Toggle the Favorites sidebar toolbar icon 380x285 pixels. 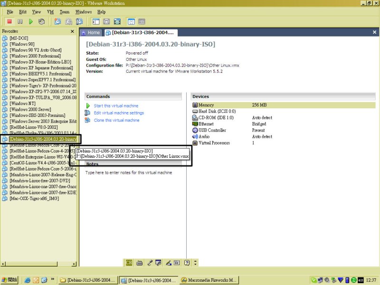96,21
